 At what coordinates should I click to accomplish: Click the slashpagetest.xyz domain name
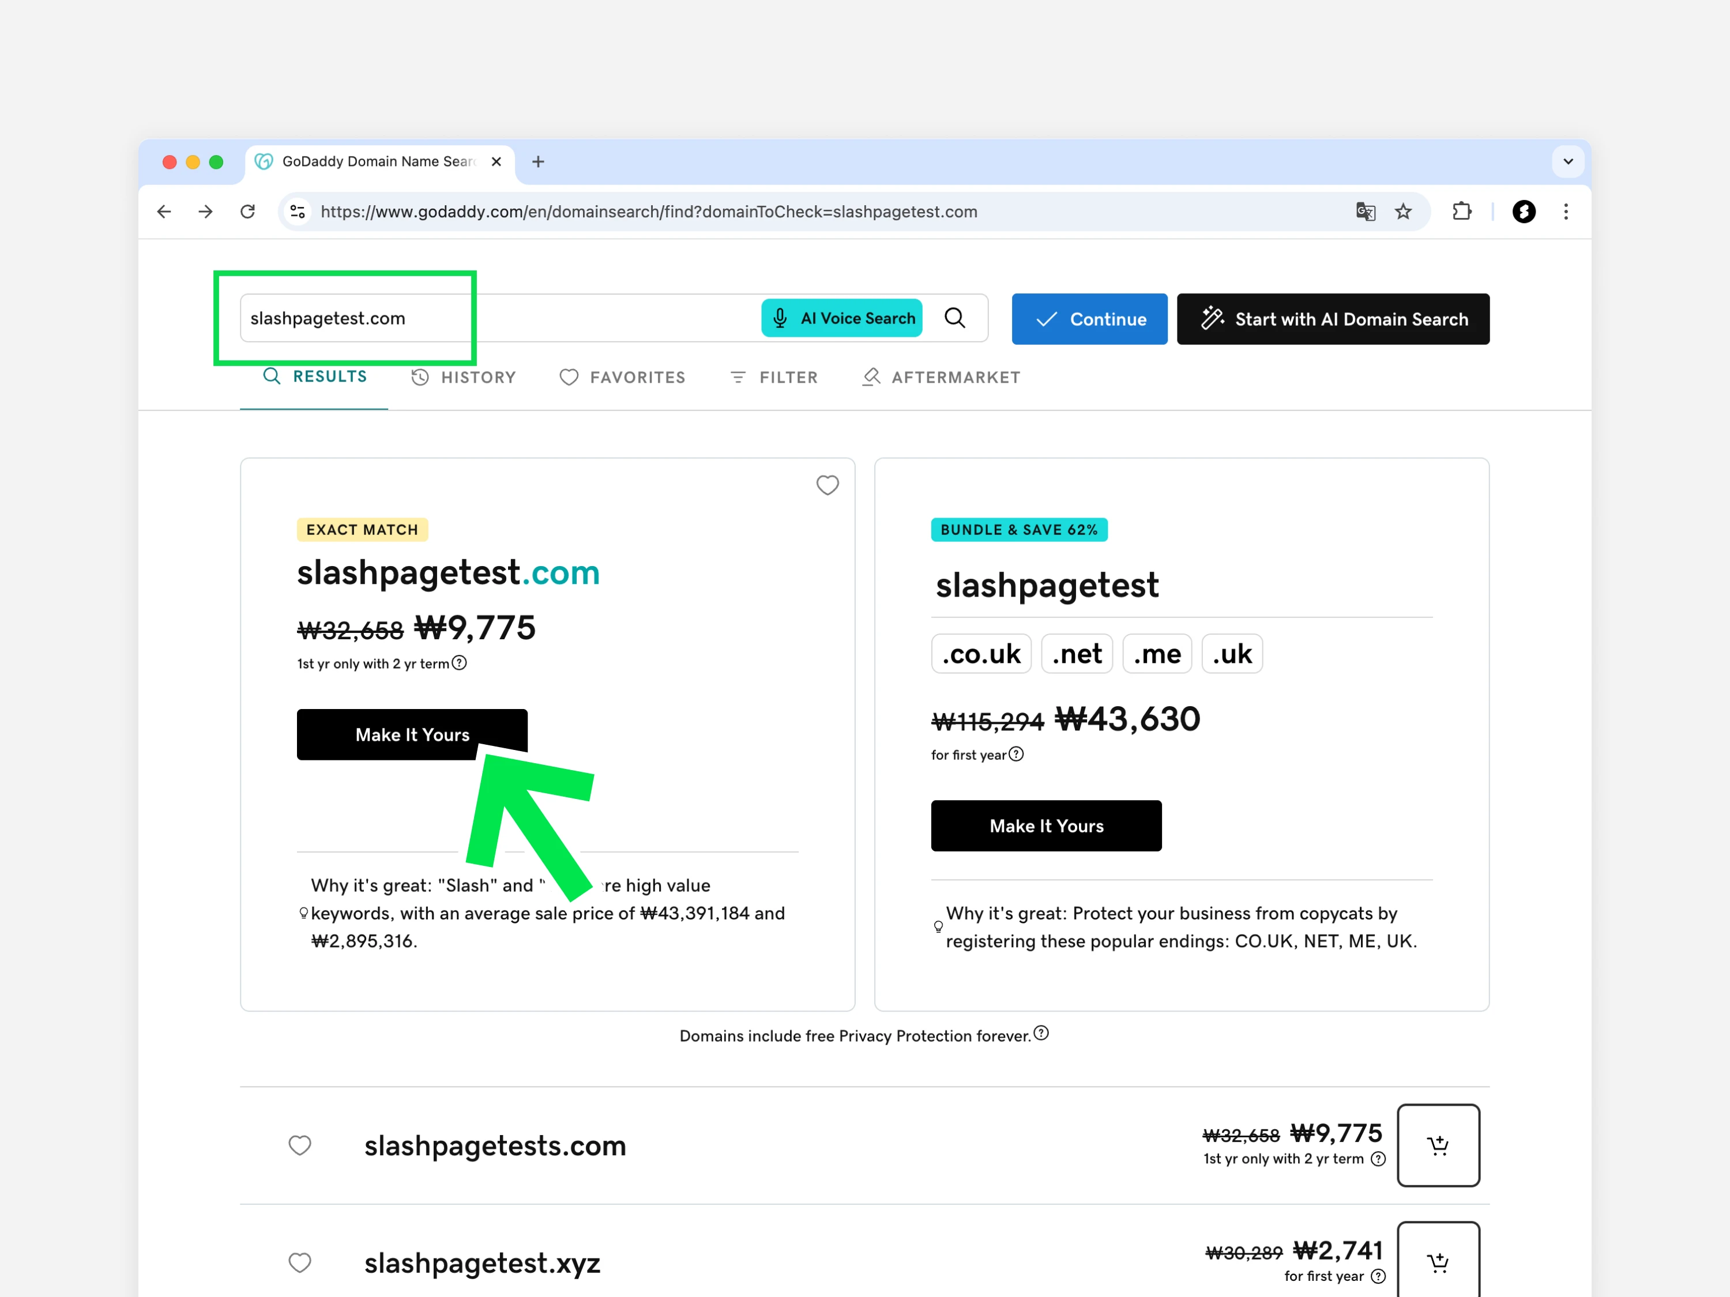(483, 1264)
